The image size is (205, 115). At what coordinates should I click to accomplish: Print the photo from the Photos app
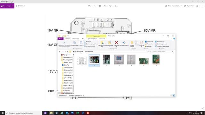point(197,6)
